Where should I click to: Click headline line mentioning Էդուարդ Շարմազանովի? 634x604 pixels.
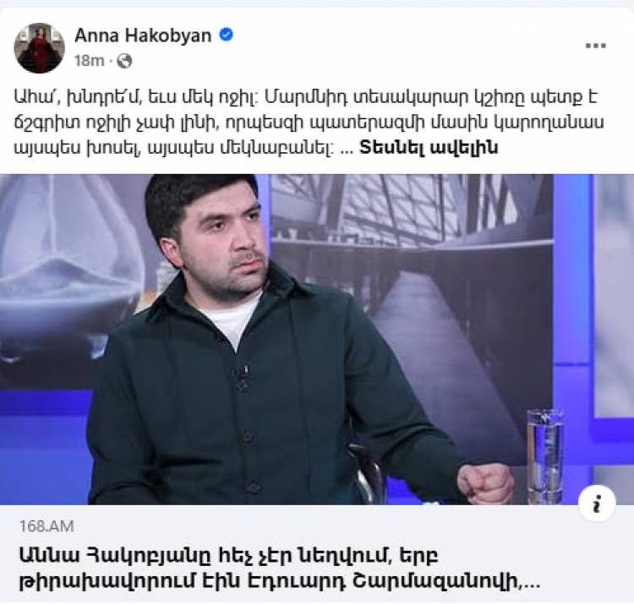[x=280, y=582]
